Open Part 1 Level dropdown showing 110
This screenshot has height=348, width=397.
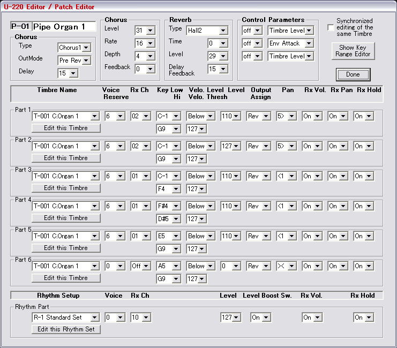pyautogui.click(x=231, y=116)
